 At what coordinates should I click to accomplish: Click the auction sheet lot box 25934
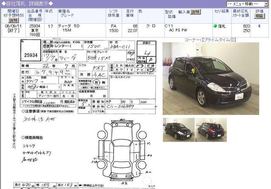pyautogui.click(x=31, y=50)
